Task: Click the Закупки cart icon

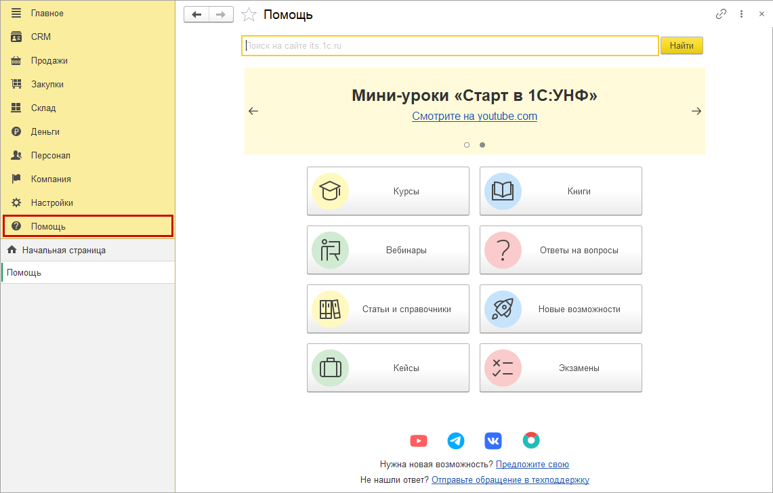Action: [16, 84]
